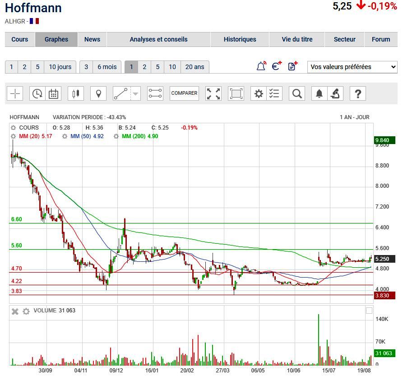This screenshot has width=403, height=376.
Task: Select the trend line drawing tool
Action: pyautogui.click(x=120, y=93)
